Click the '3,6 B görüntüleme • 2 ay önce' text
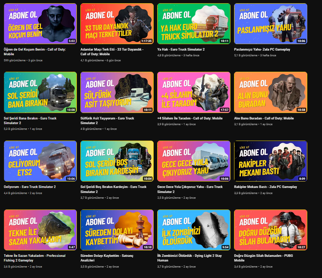The image size is (322, 278). tap(23, 267)
